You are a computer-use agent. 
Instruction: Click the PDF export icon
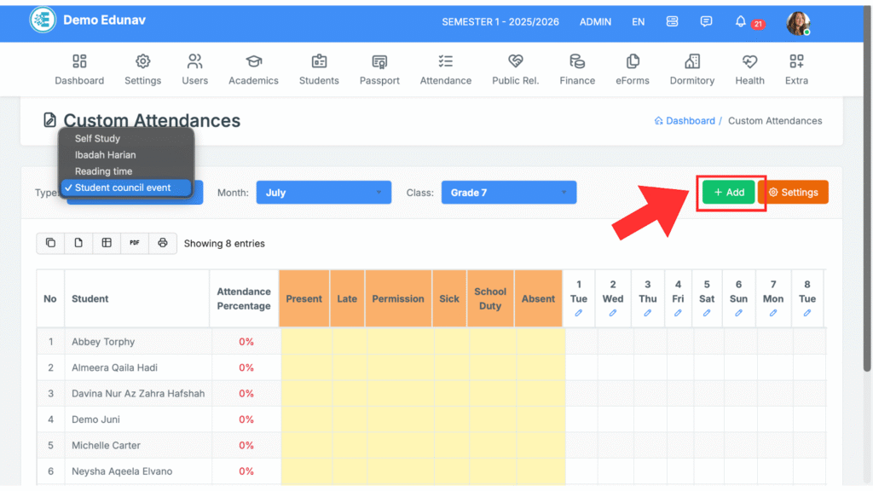click(135, 243)
